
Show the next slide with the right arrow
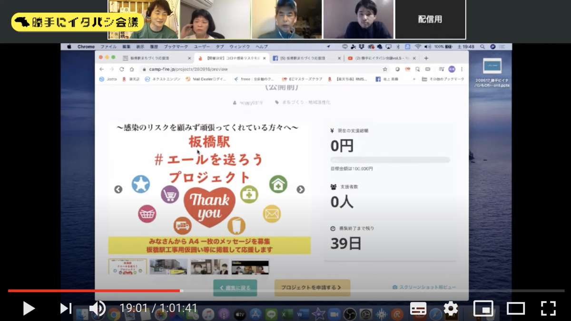click(x=301, y=189)
